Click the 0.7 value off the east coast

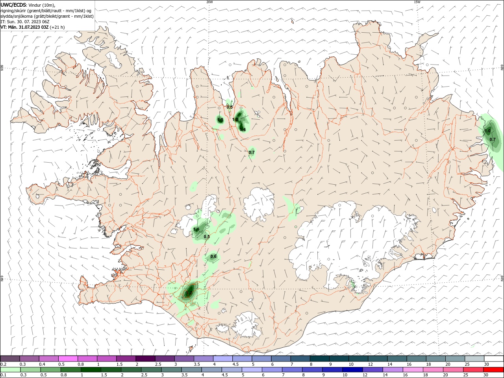click(x=493, y=140)
